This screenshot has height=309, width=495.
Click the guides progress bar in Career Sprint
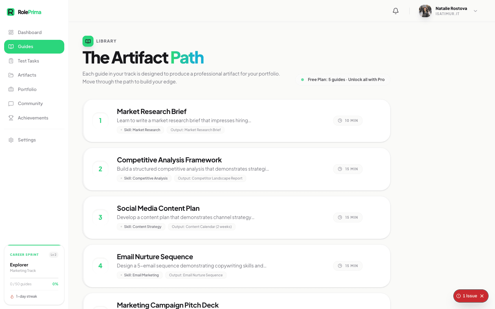pos(34,278)
